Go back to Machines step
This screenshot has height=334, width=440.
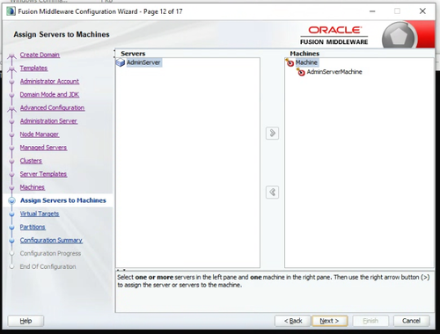tap(33, 187)
